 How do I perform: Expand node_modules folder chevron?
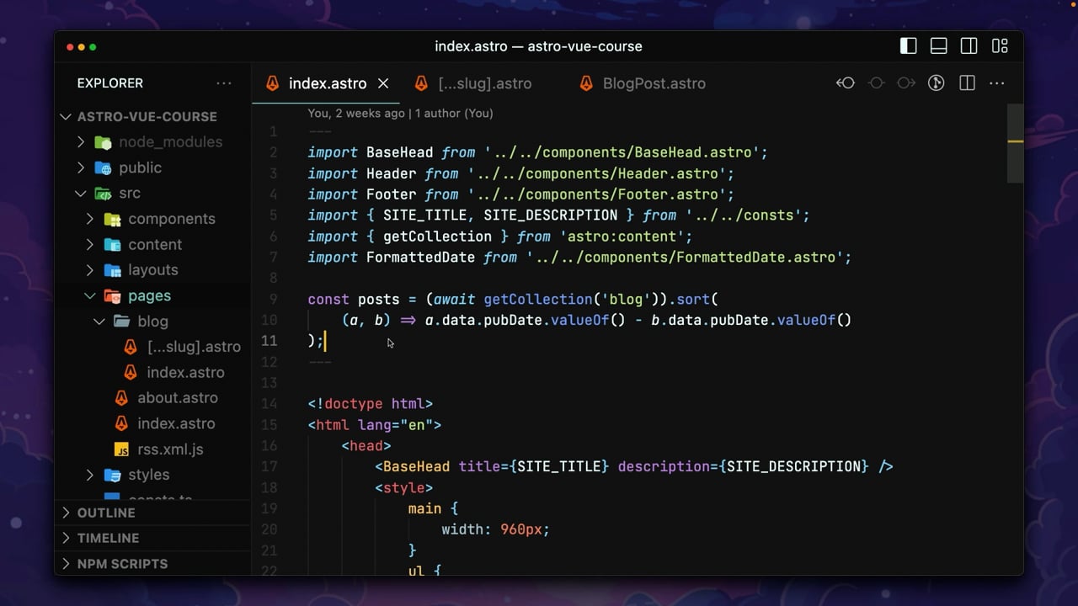pyautogui.click(x=81, y=142)
